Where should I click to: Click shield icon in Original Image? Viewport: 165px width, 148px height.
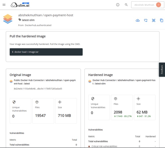pyautogui.click(x=14, y=102)
